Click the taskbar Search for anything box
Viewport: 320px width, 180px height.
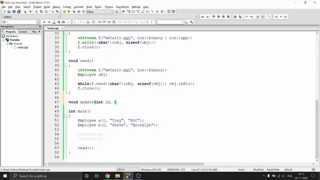tap(45, 176)
